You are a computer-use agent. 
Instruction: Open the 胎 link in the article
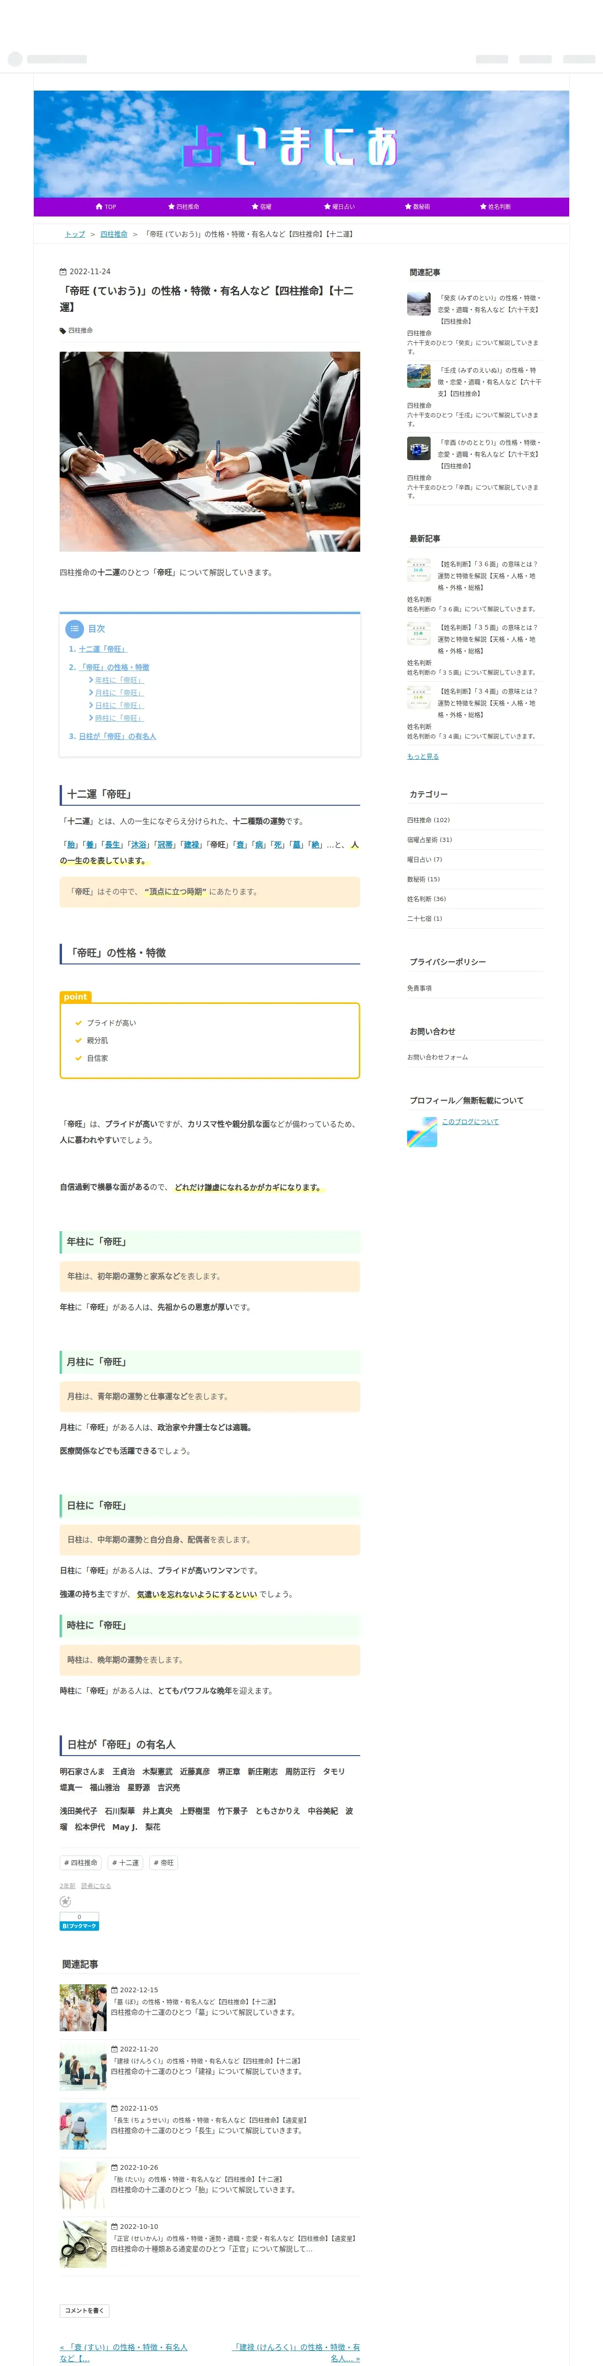pyautogui.click(x=71, y=845)
